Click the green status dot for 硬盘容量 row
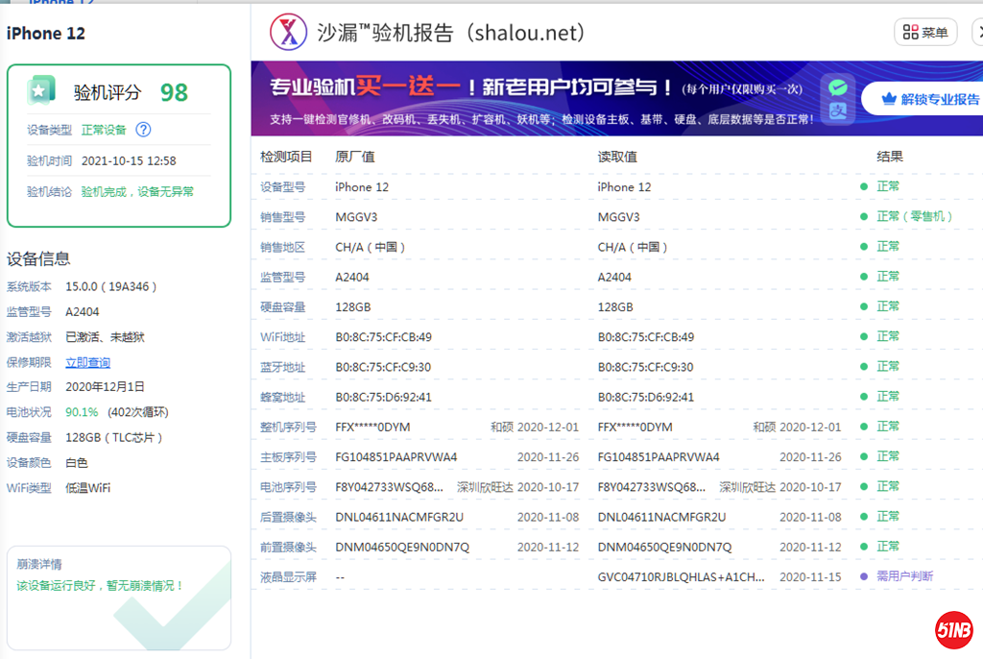983x659 pixels. coord(864,306)
